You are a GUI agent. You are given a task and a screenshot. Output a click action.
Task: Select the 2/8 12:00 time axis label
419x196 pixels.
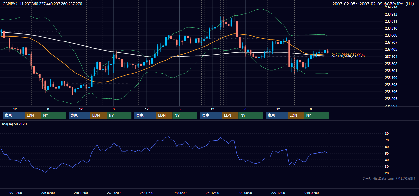212,193
